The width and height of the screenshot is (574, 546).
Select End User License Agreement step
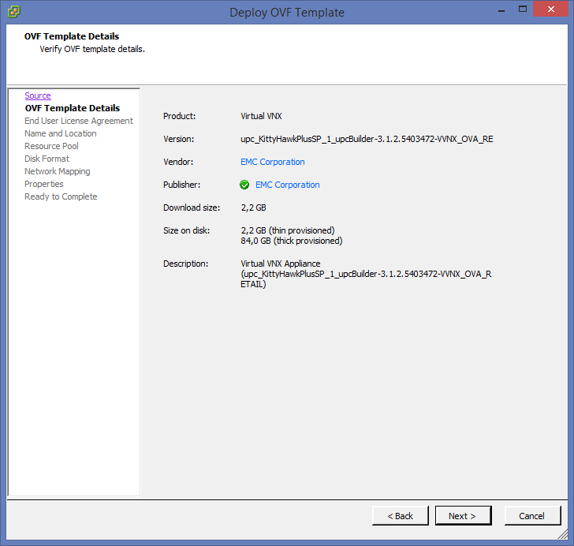tap(79, 121)
